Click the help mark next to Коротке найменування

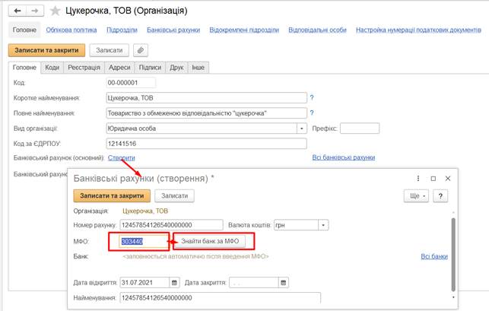click(312, 98)
